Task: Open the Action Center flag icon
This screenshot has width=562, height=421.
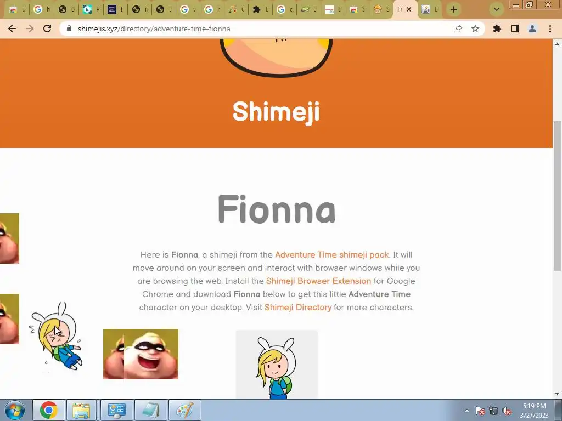Action: [480, 411]
